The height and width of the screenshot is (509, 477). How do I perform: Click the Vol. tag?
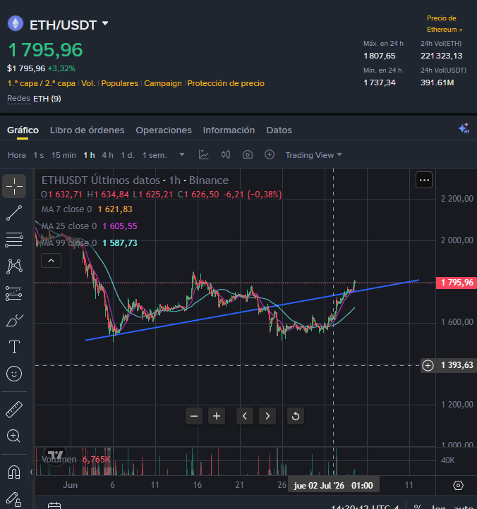(88, 83)
